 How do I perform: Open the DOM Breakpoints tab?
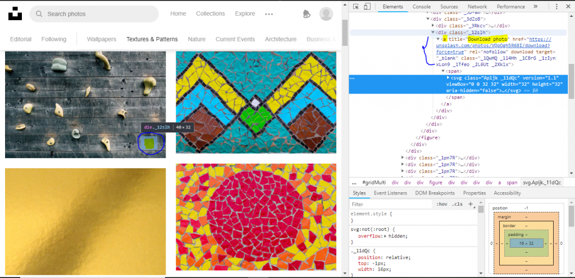435,193
